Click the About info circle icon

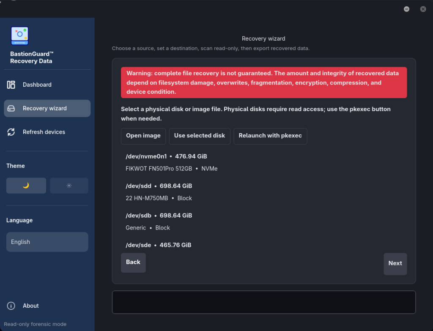tap(11, 306)
